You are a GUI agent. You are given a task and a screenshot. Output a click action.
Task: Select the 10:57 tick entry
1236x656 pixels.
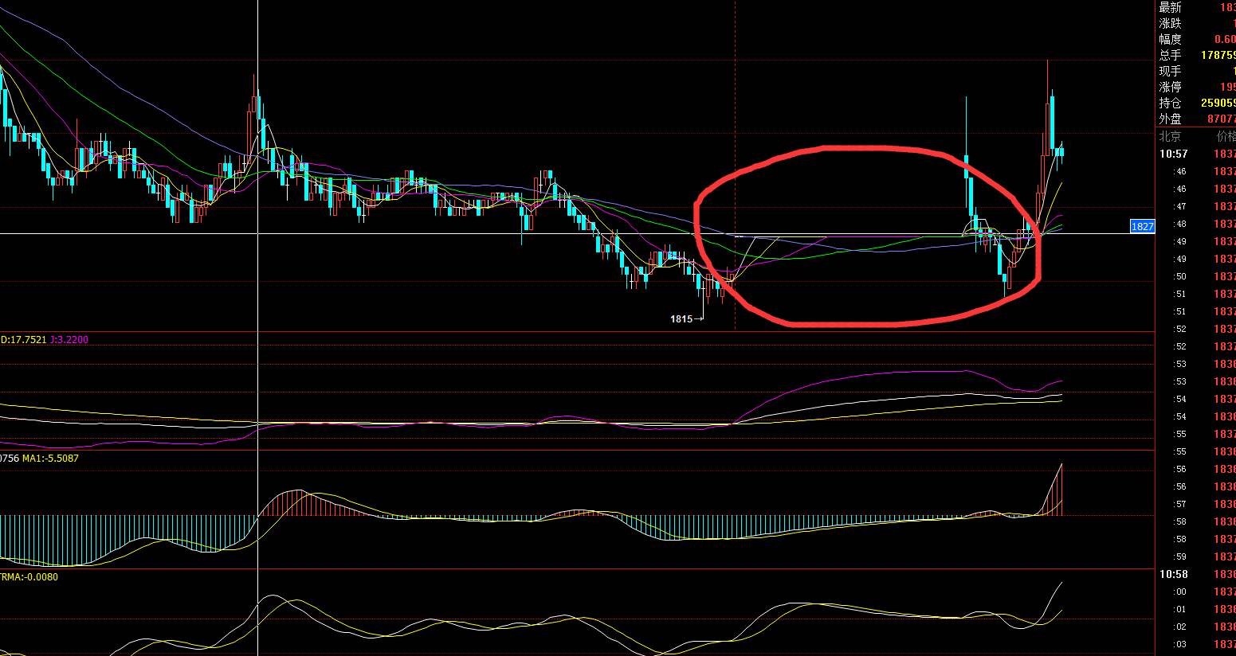coord(1173,154)
